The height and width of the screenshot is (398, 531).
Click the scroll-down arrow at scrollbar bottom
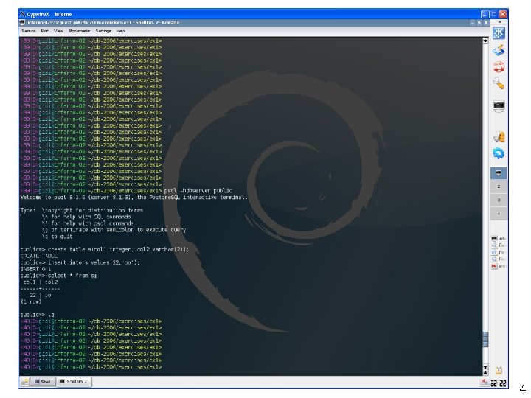(x=485, y=373)
